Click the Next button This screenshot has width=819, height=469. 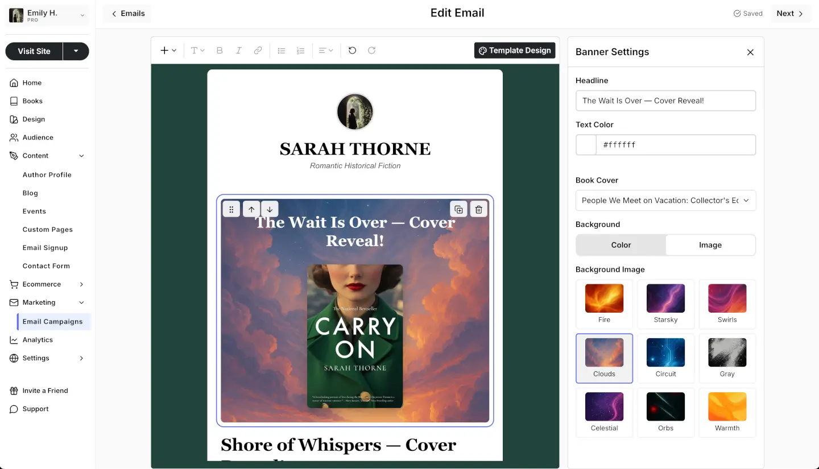791,14
